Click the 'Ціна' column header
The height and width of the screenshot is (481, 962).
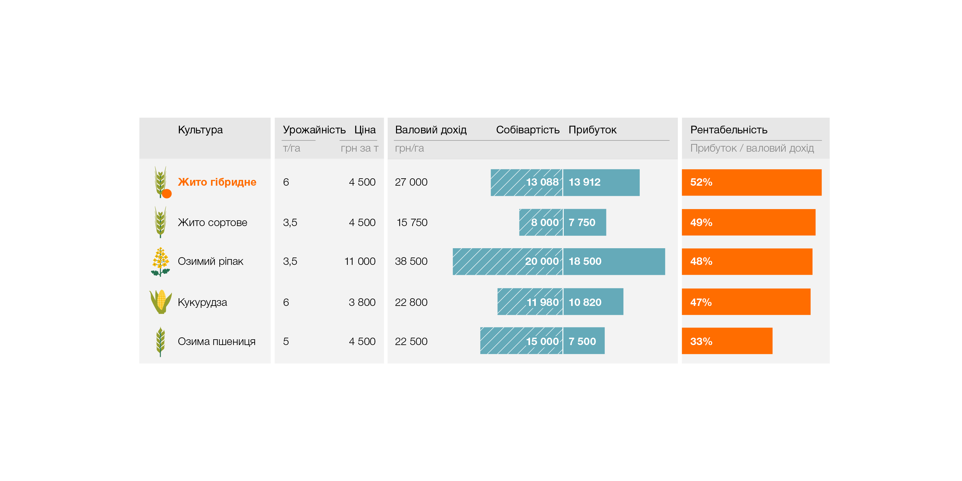pyautogui.click(x=365, y=130)
